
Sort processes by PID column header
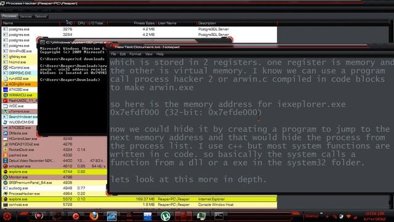pos(67,23)
